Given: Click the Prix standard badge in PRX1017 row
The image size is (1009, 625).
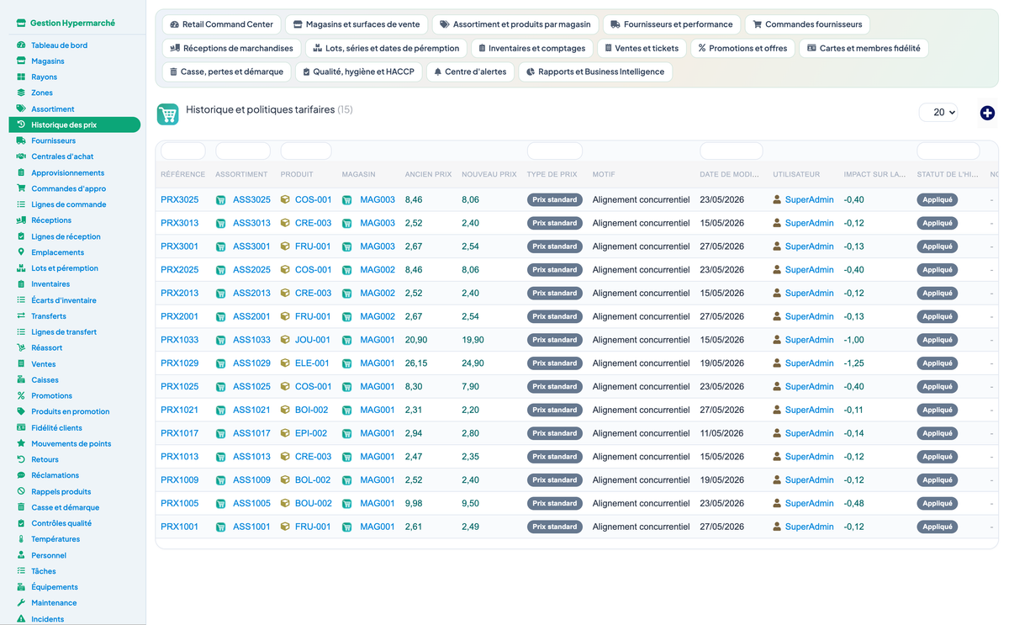Looking at the screenshot, I should pyautogui.click(x=555, y=433).
